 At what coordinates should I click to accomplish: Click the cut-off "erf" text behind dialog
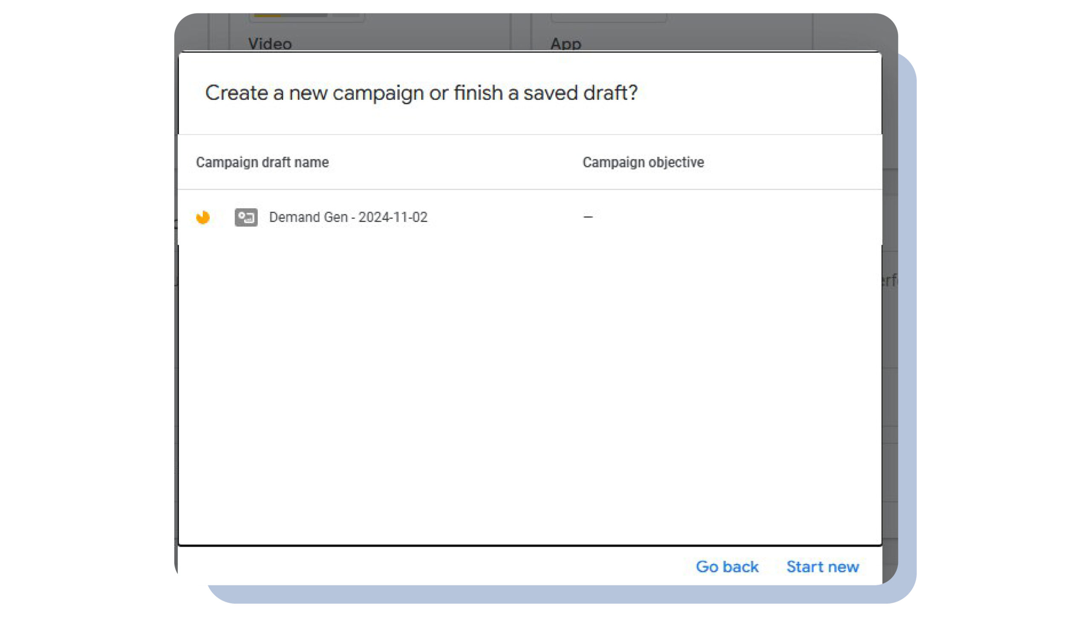(x=890, y=280)
